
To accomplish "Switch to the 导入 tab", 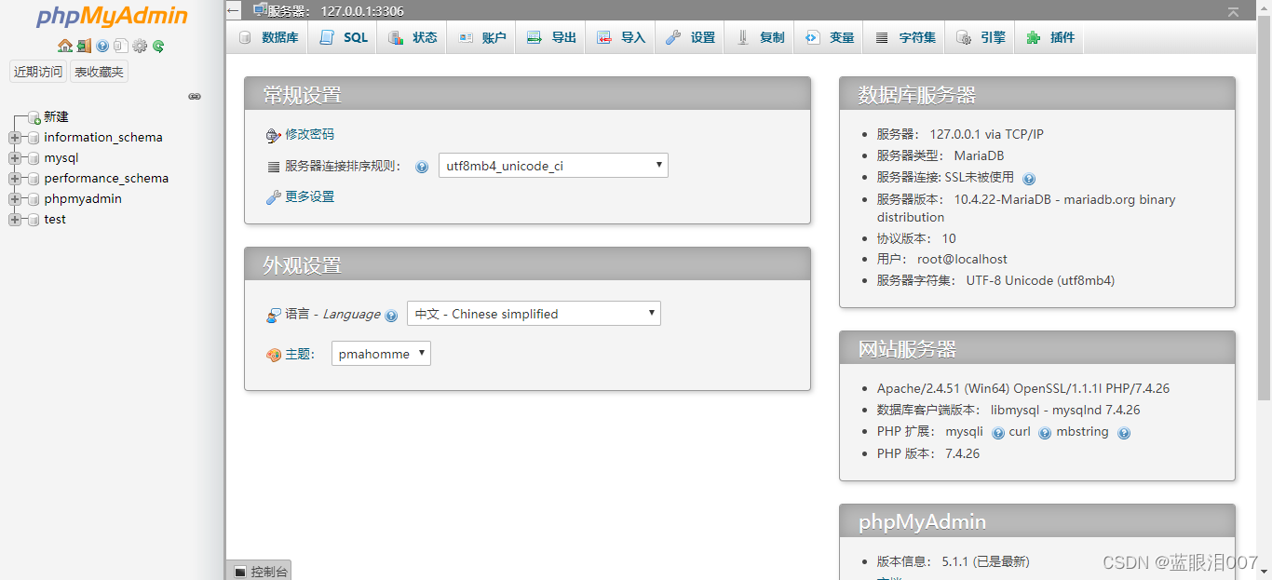I will [x=620, y=37].
